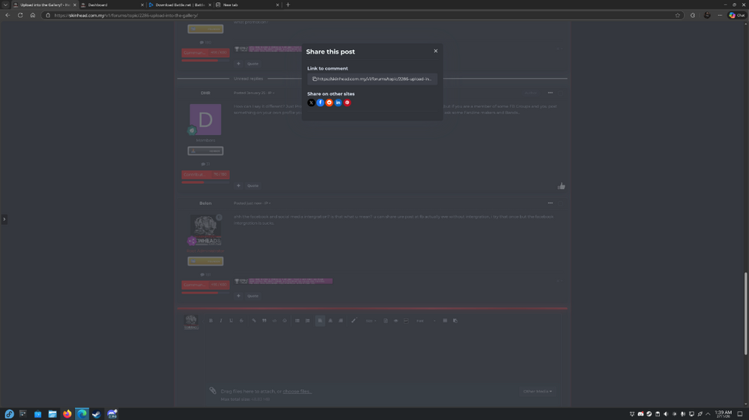The image size is (749, 420).
Task: Click the Reddit share icon
Action: click(330, 102)
